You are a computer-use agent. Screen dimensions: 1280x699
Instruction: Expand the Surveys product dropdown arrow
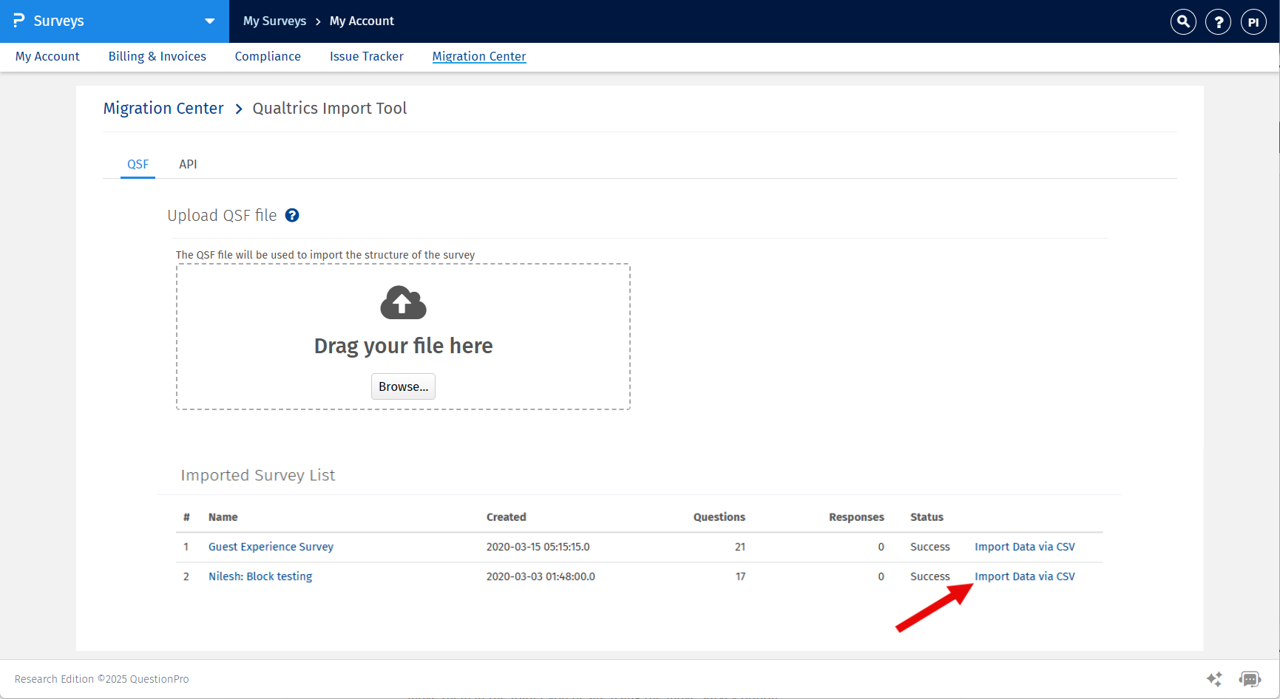point(210,21)
